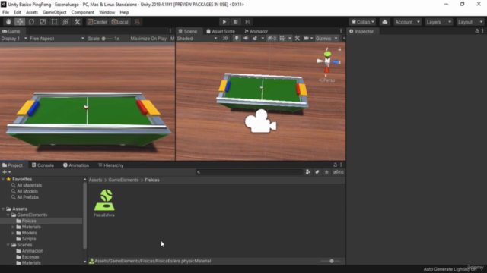Switch to the Console tab

tap(43, 165)
